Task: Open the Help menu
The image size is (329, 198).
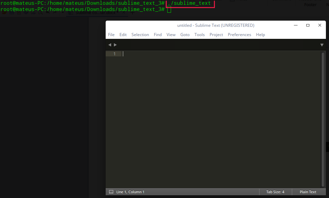Action: [x=261, y=35]
